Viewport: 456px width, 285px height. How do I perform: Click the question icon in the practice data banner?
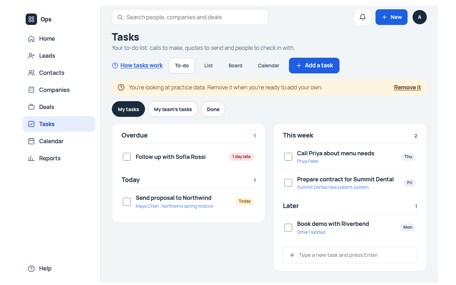121,87
